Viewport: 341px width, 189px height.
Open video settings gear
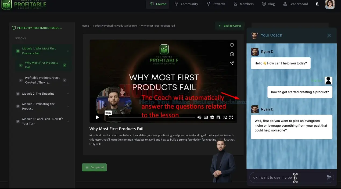(212, 117)
